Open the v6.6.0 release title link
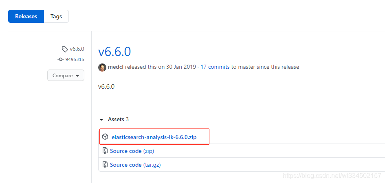The width and height of the screenshot is (385, 183). click(114, 52)
